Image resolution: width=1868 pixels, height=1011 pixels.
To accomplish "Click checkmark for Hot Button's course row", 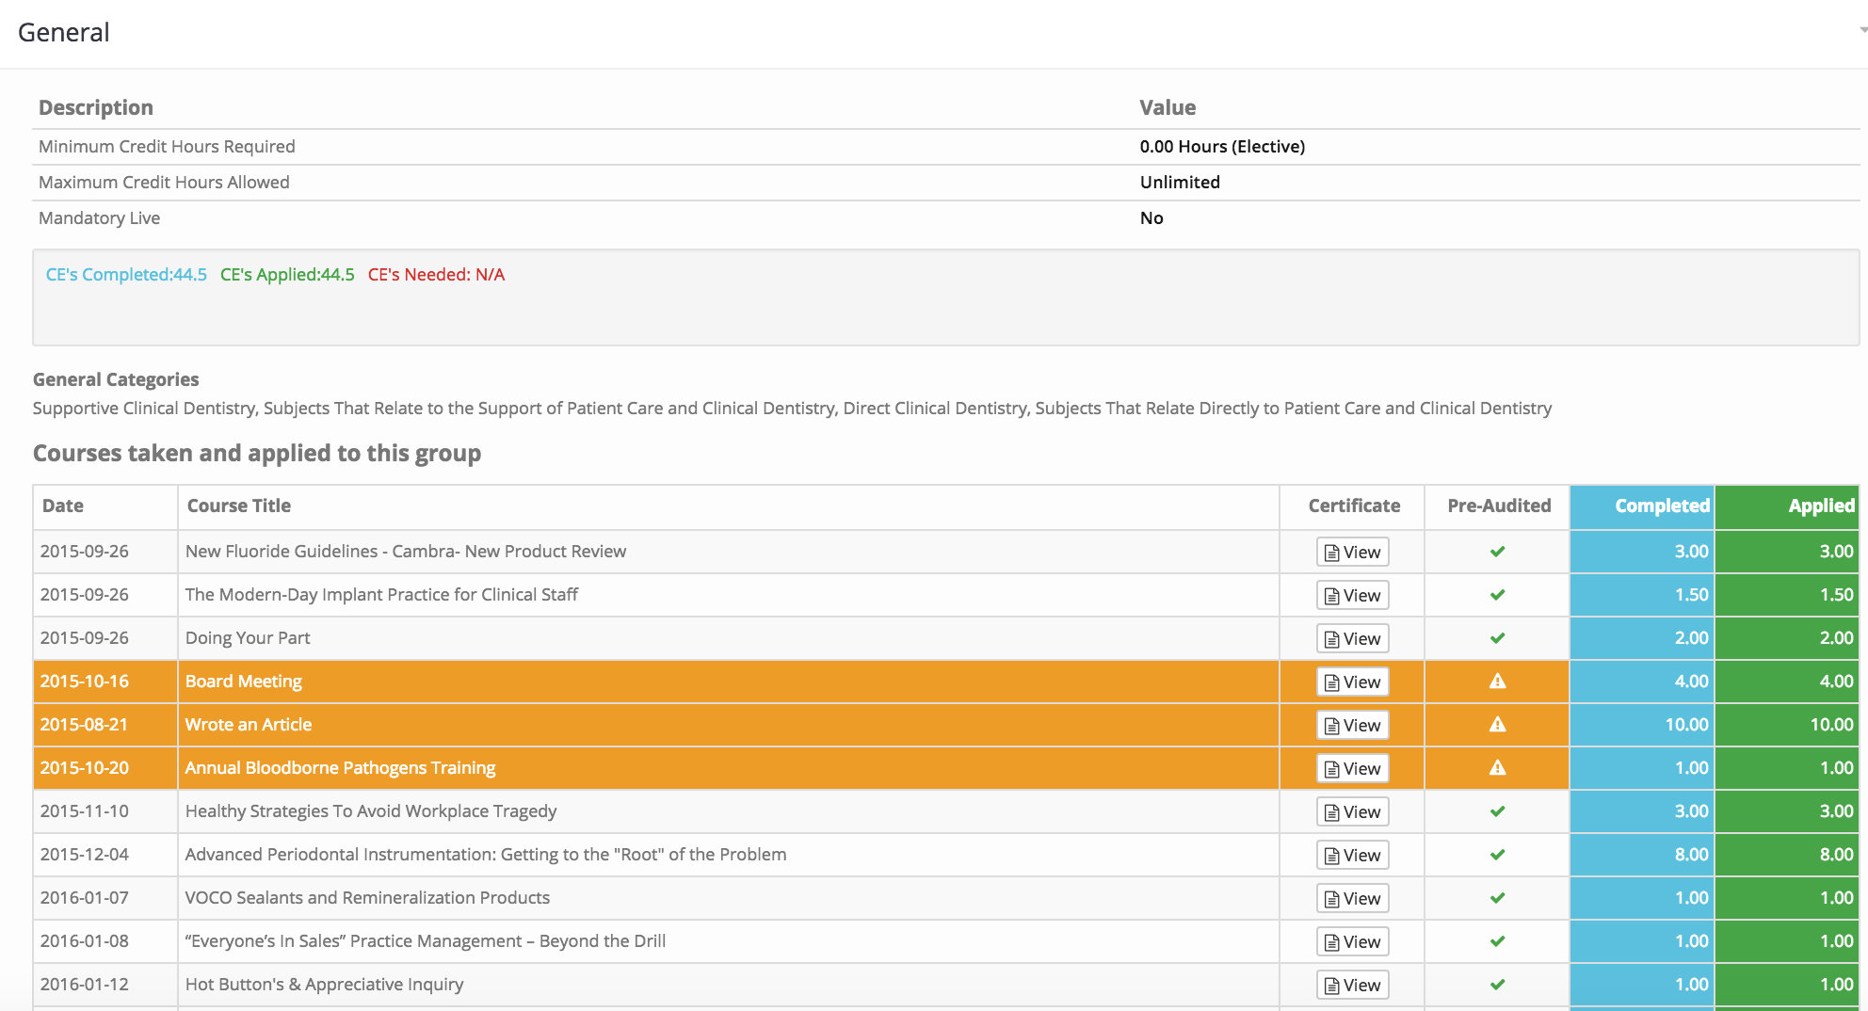I will (1497, 985).
